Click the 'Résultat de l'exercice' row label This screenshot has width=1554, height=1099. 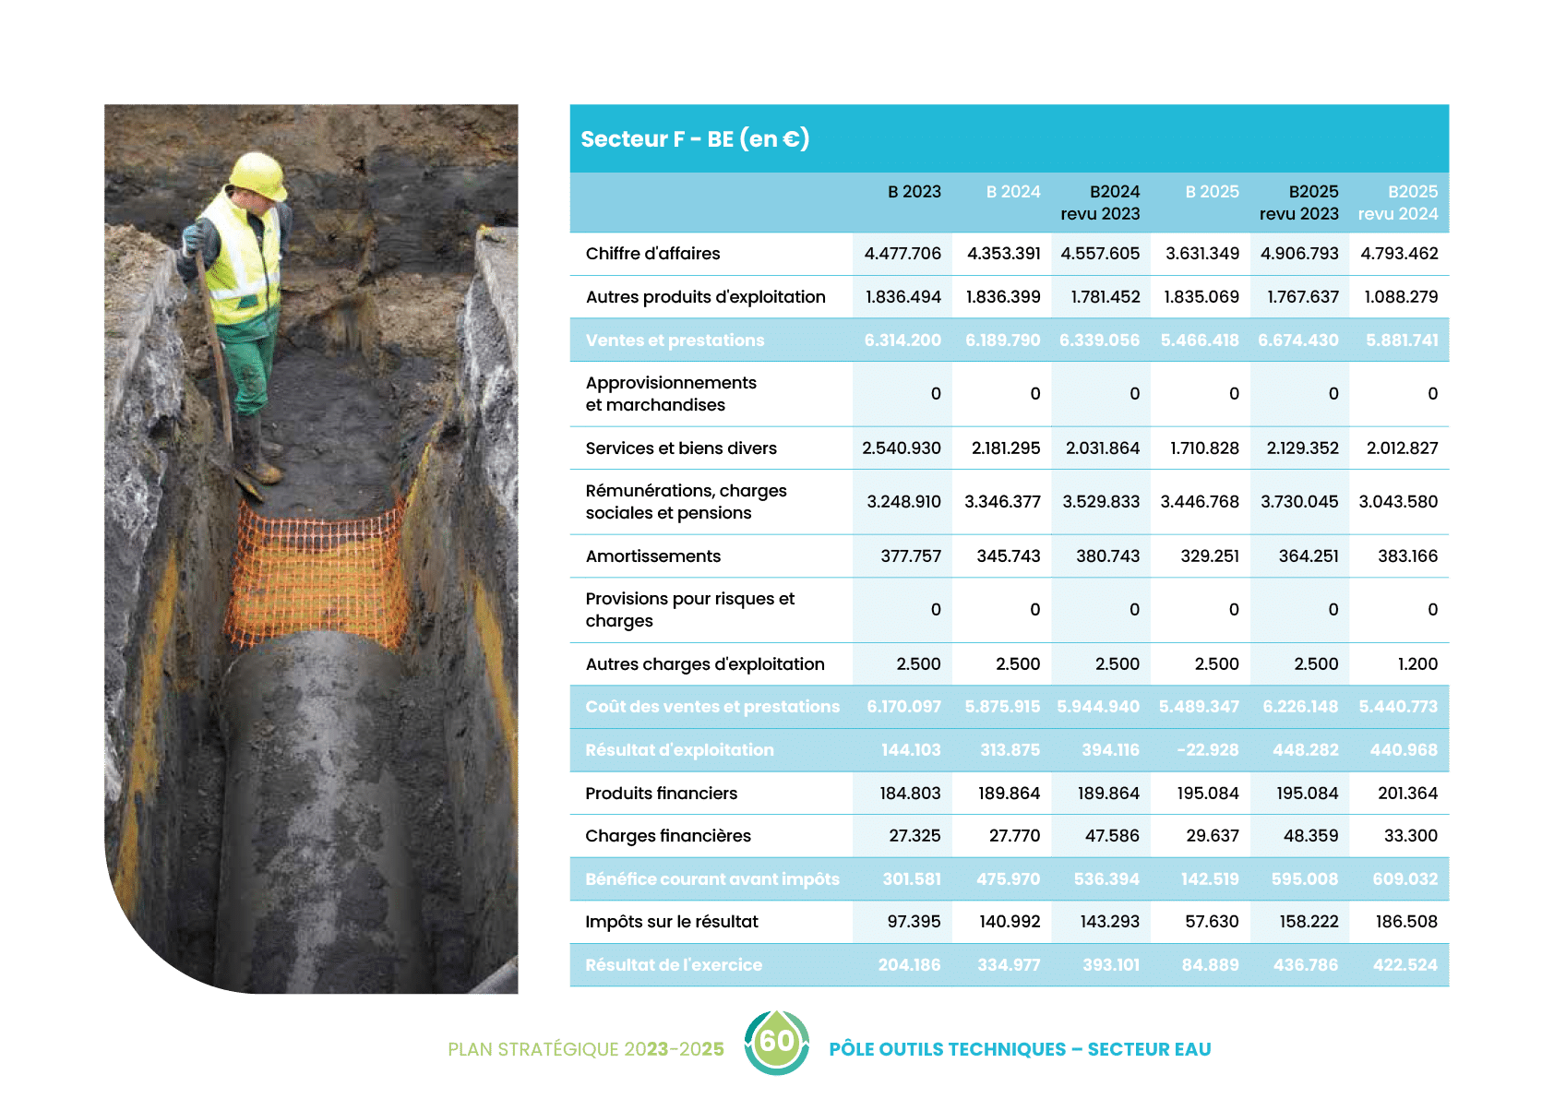pyautogui.click(x=674, y=965)
